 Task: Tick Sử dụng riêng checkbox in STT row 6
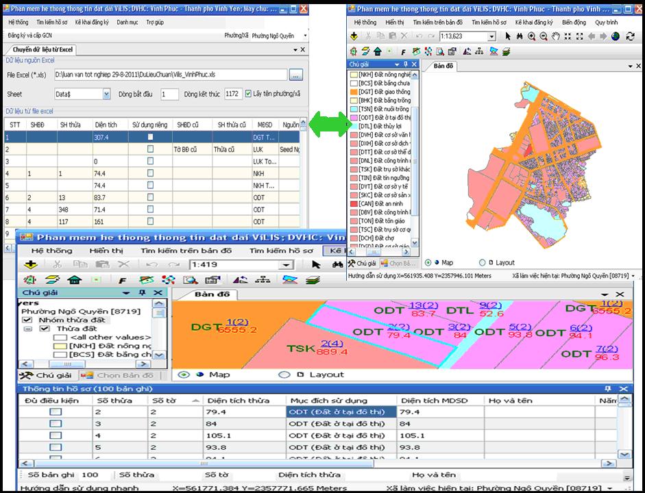coord(150,197)
